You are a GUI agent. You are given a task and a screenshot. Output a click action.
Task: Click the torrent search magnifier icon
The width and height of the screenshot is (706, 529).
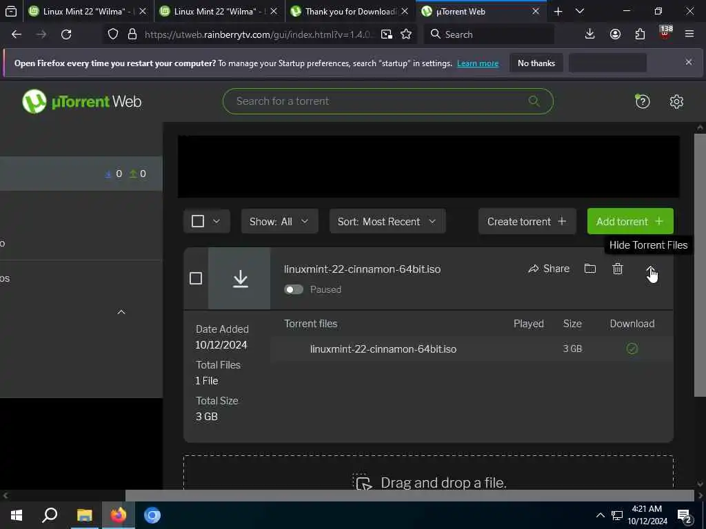[534, 101]
